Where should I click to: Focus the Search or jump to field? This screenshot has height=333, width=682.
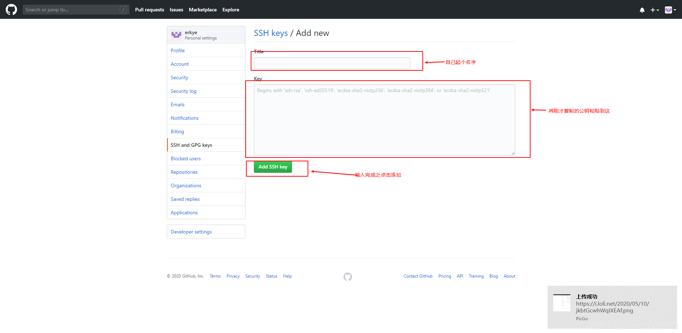point(76,10)
